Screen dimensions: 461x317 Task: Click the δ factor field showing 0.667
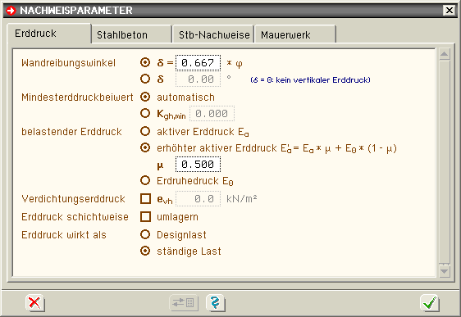pos(198,63)
